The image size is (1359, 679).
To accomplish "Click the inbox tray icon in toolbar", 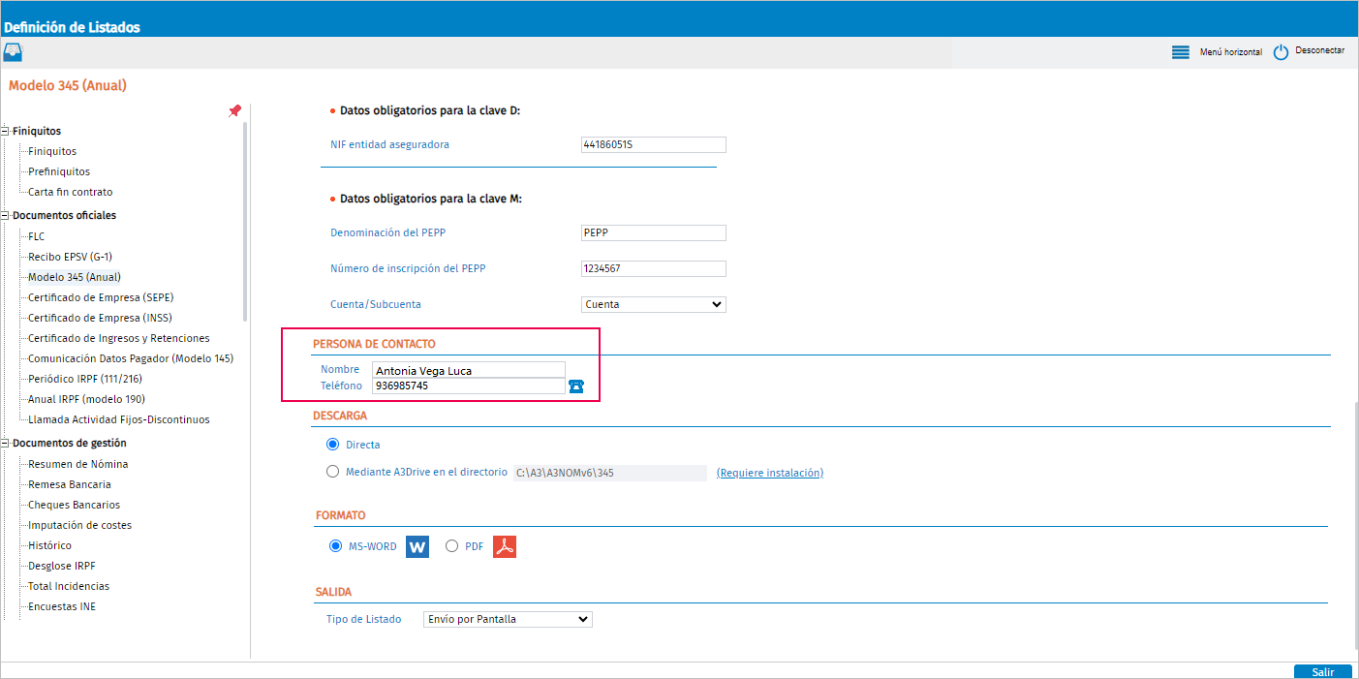I will 14,52.
